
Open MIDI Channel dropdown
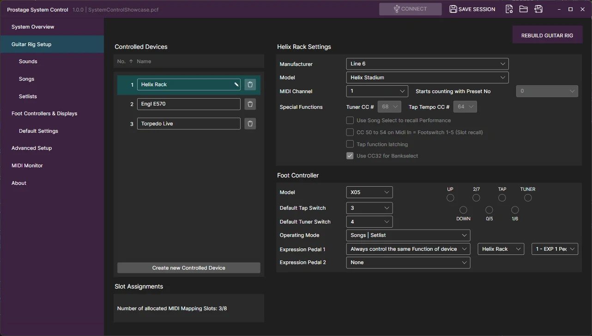coord(377,91)
